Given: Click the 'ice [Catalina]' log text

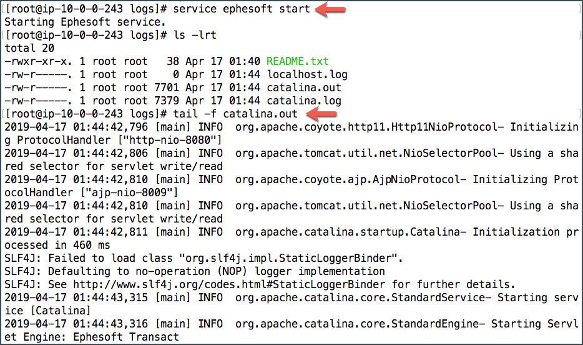Looking at the screenshot, I should (47, 311).
